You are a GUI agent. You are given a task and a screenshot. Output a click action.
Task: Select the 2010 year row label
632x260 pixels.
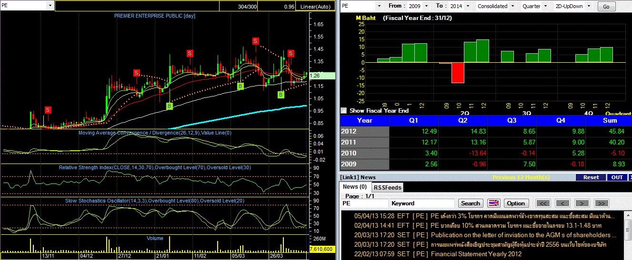coord(365,153)
